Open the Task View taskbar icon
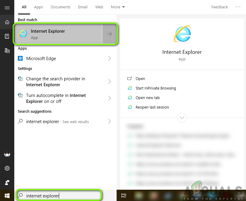 coord(124,196)
